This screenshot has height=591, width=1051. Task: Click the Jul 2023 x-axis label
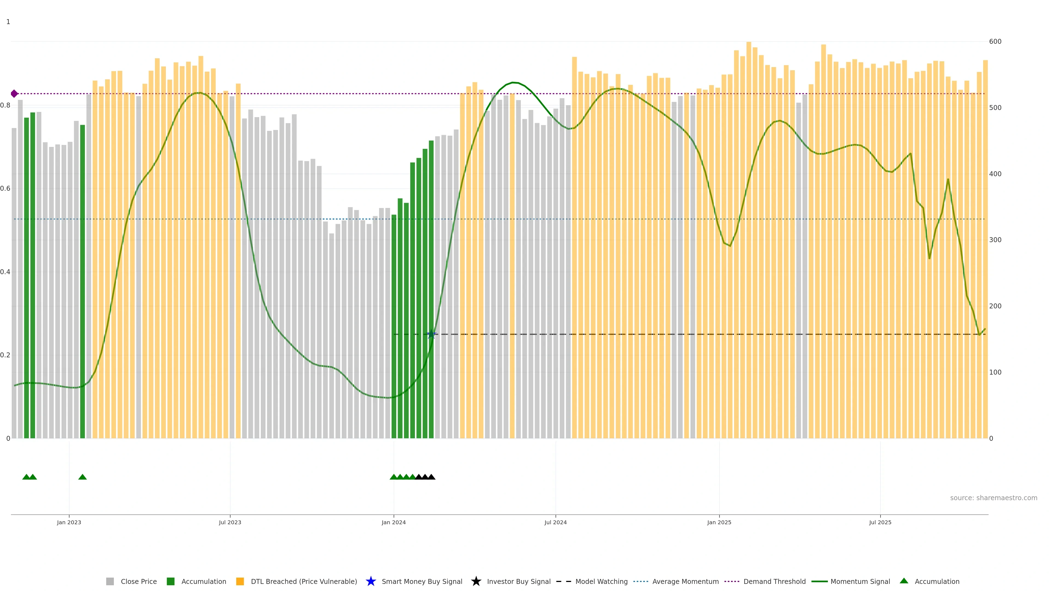point(230,523)
